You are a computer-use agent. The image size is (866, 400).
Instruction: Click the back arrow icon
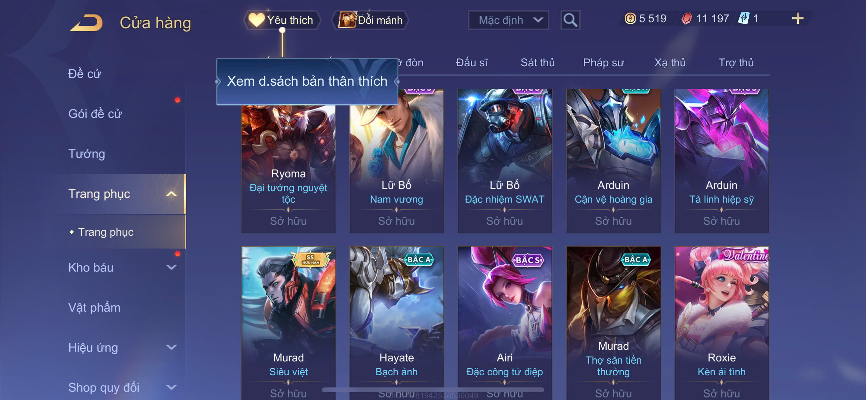86,23
